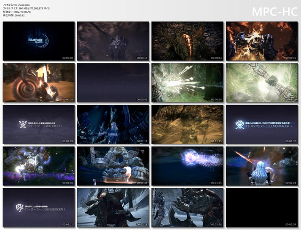
Task: Click the Berserker class emblem icon
Action: coord(20,208)
